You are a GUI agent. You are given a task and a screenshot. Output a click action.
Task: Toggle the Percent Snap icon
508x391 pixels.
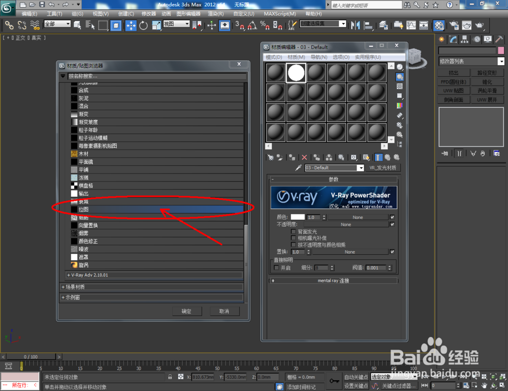[x=265, y=25]
